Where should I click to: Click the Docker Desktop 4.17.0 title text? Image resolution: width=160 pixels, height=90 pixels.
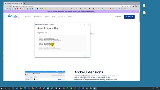coord(48,28)
